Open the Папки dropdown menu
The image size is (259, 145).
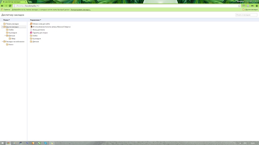click(6, 20)
